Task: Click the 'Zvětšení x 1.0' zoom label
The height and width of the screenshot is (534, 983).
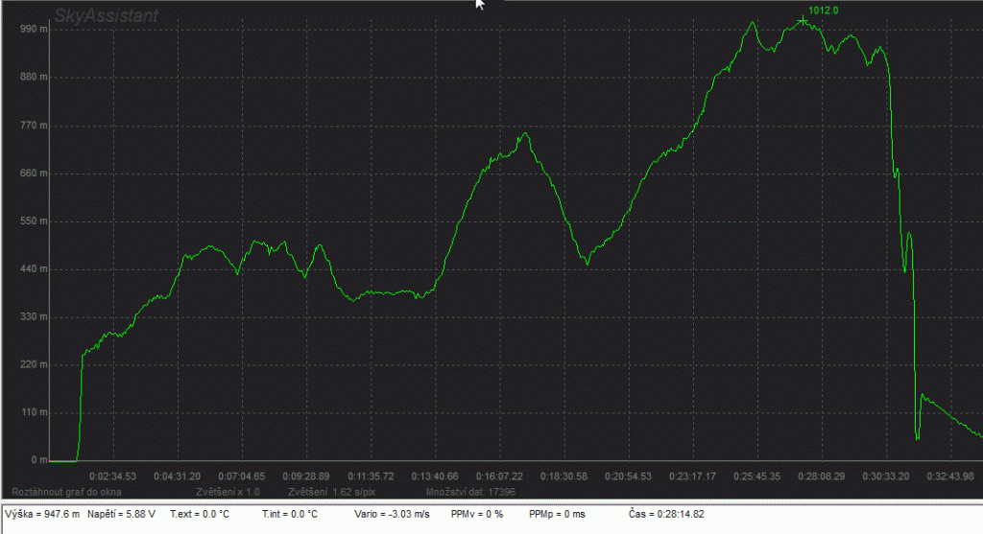Action: click(222, 491)
